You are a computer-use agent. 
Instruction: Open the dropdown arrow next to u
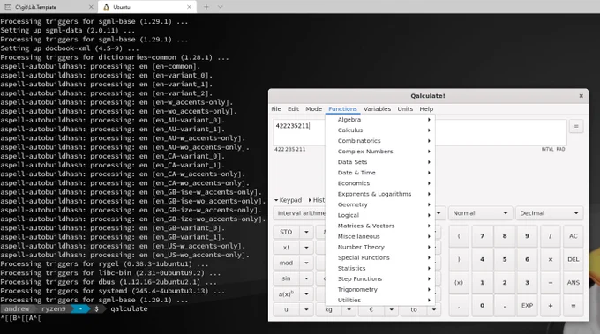click(306, 309)
